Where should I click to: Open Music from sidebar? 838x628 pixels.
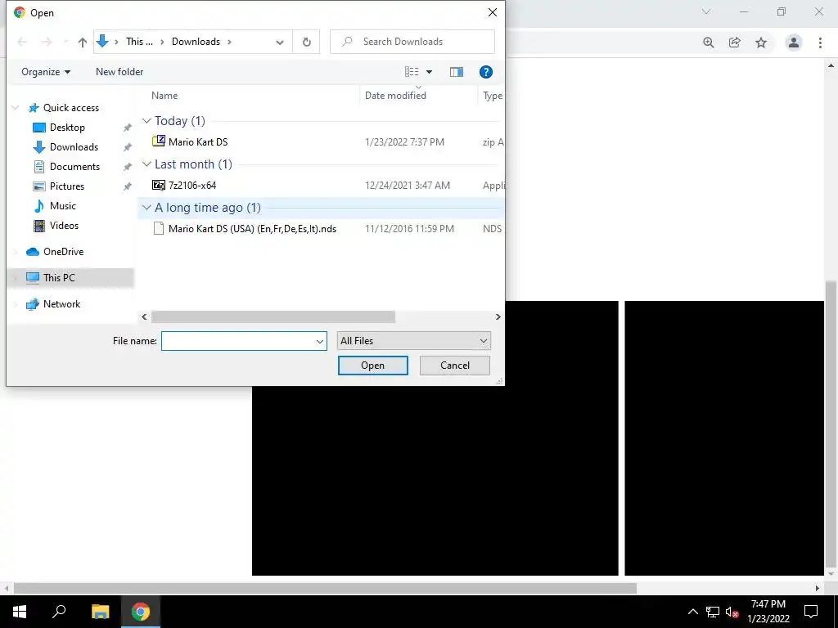62,205
